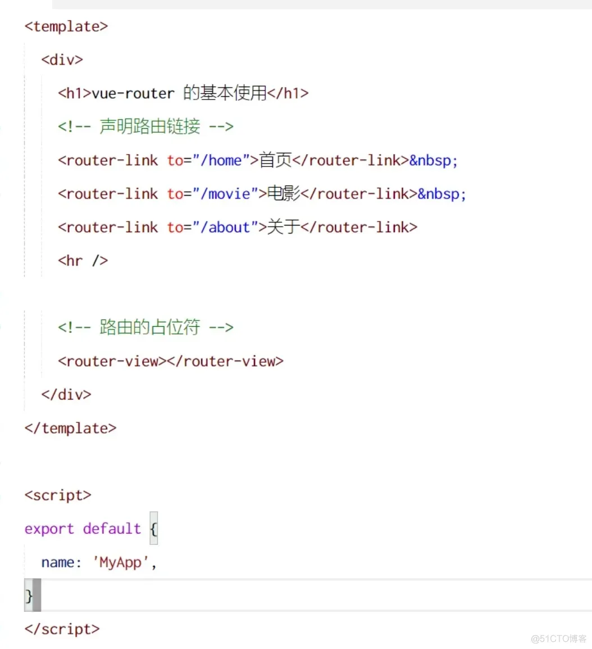Screen dimensions: 592x649
Task: Click the name: 'MyApp' line
Action: [x=99, y=562]
